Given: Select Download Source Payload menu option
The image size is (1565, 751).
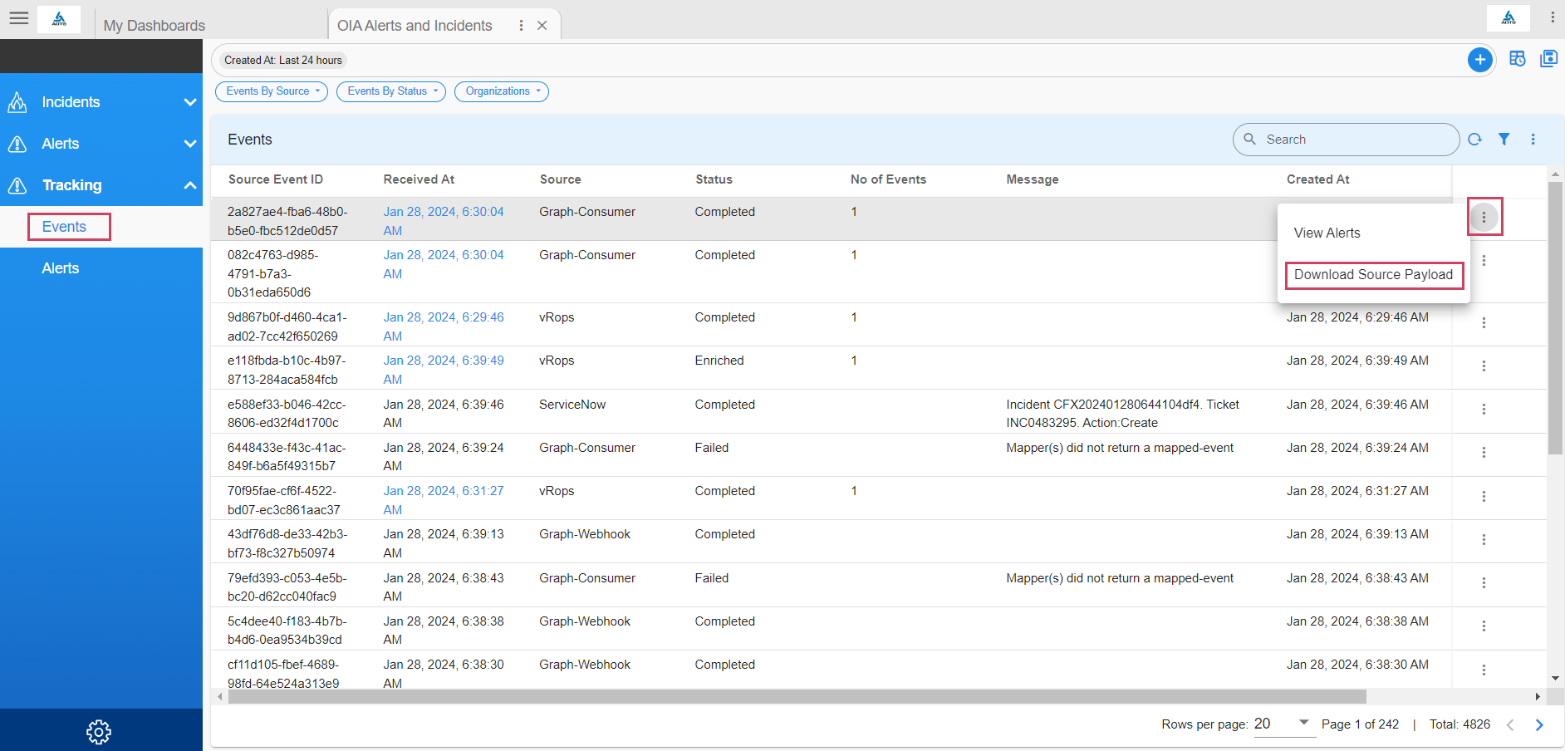Looking at the screenshot, I should (1373, 275).
